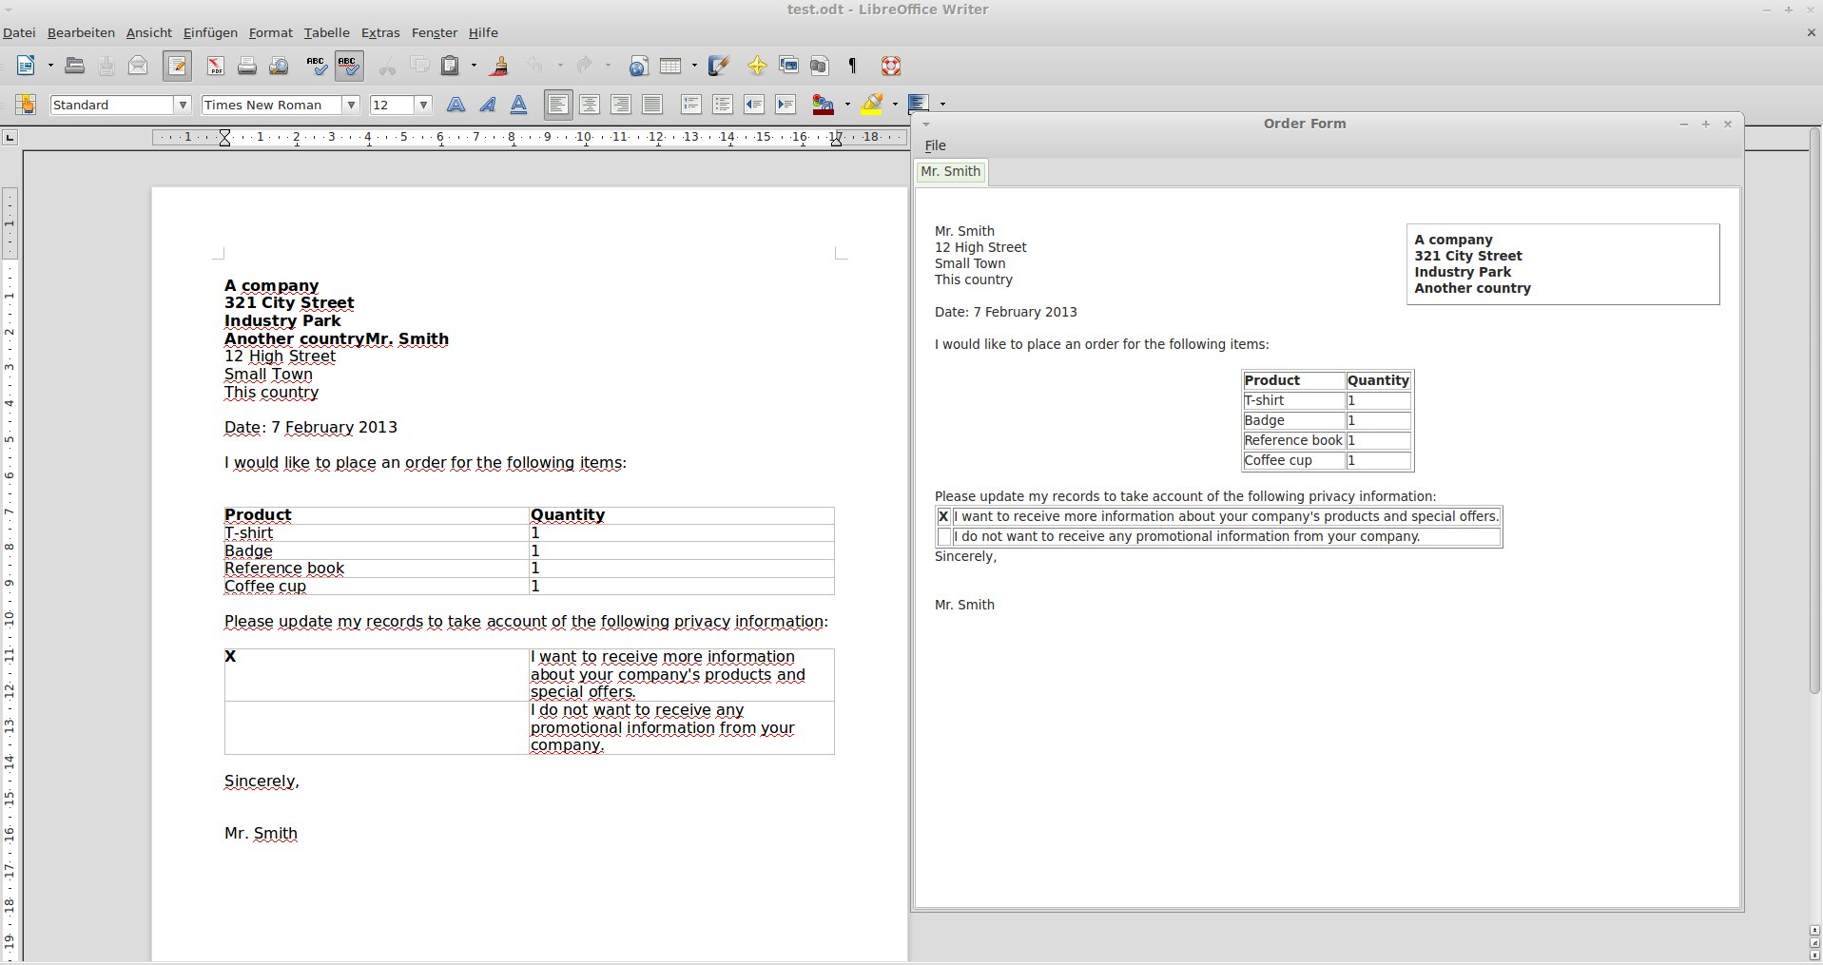The width and height of the screenshot is (1823, 965).
Task: Open the Times New Roman font dropdown
Action: click(x=351, y=105)
